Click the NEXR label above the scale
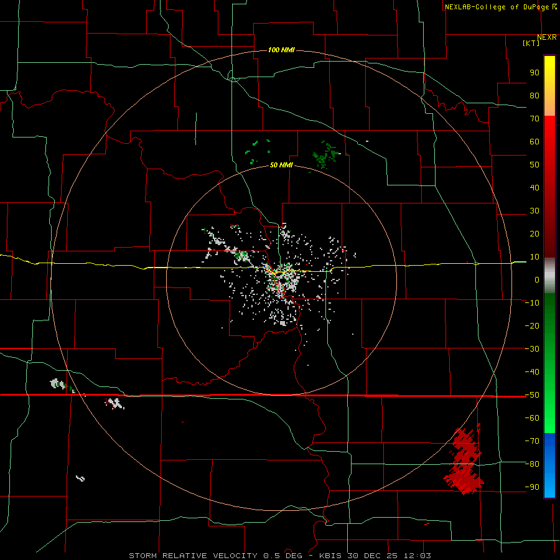This screenshot has height=560, width=560. pyautogui.click(x=547, y=37)
